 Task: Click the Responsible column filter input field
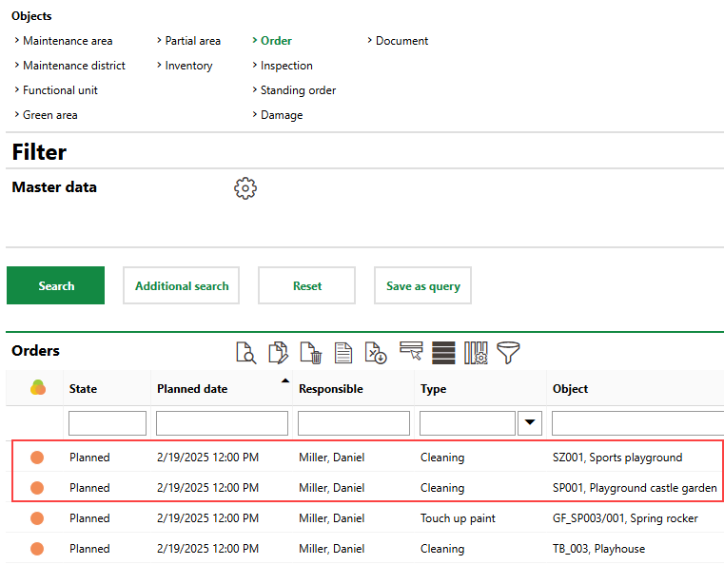click(x=354, y=423)
